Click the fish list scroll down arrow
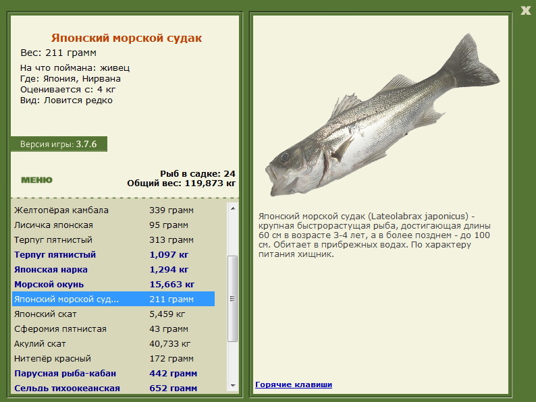This screenshot has width=536, height=402. [x=233, y=386]
